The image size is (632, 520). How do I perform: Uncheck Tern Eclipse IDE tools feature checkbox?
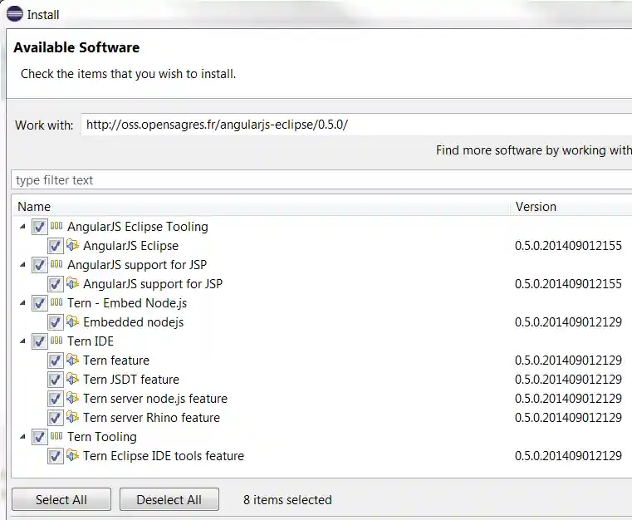click(x=55, y=456)
